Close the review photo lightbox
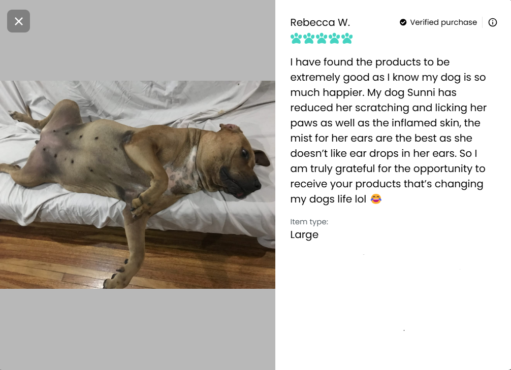Screen dimensions: 511x370 click(19, 21)
